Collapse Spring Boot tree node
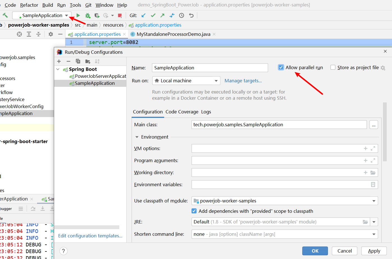Screen dimensions: 392x259 [58, 69]
